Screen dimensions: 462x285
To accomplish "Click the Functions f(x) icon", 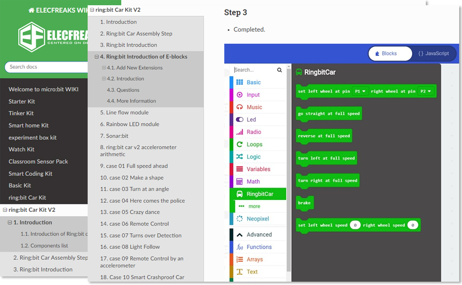I will click(240, 247).
